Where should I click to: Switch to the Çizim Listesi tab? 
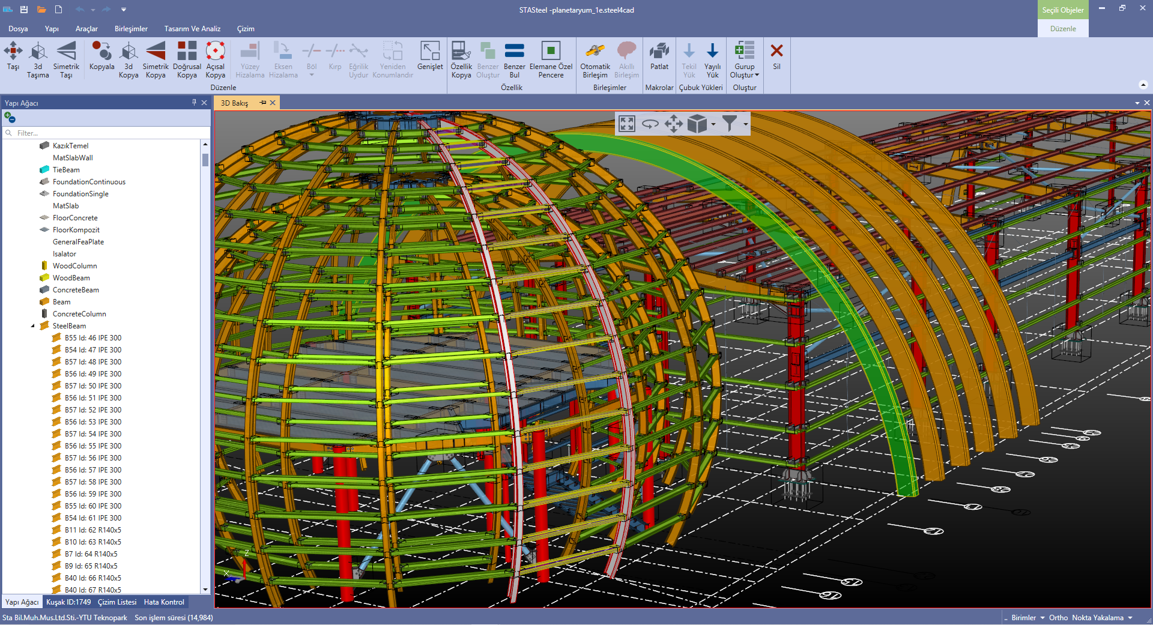pyautogui.click(x=117, y=602)
